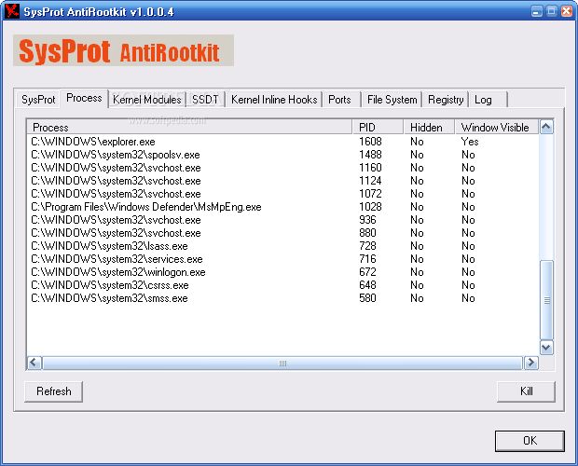Click PID value 1488
Viewport: 578px width, 466px height.
370,155
